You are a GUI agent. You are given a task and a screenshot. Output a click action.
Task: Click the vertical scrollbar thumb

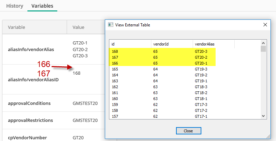263,49
